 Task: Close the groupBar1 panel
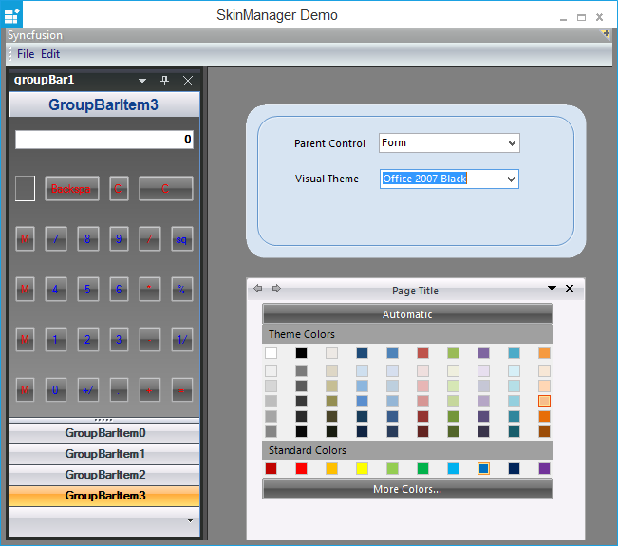[187, 81]
